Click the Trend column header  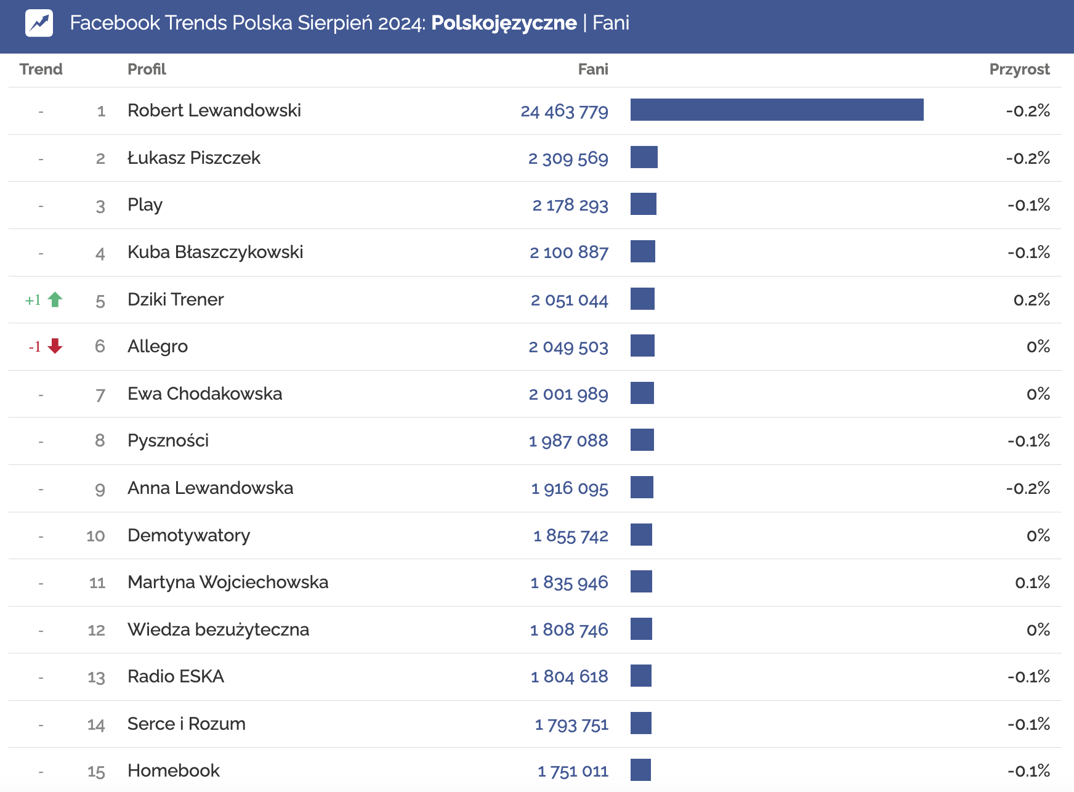point(41,70)
